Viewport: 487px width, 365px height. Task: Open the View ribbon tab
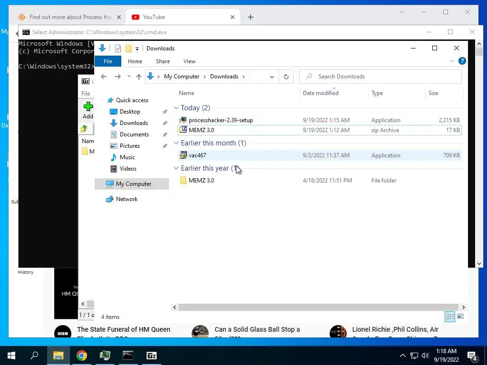[189, 61]
